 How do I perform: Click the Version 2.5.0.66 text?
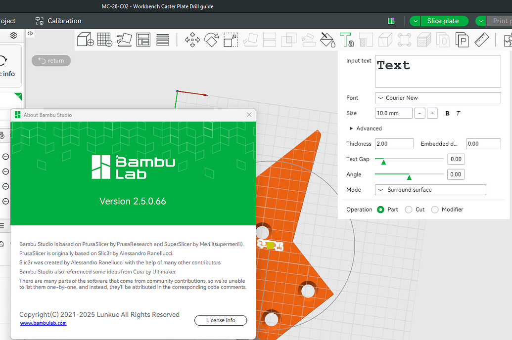[x=133, y=201]
